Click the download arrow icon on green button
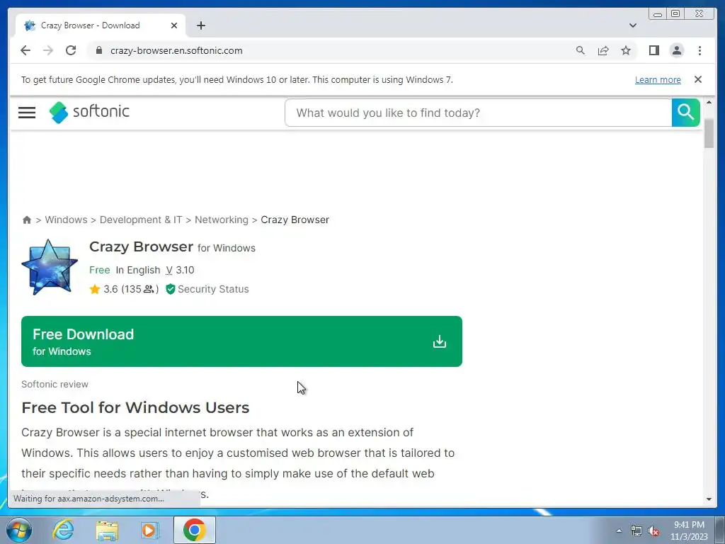This screenshot has width=725, height=544. [x=439, y=341]
